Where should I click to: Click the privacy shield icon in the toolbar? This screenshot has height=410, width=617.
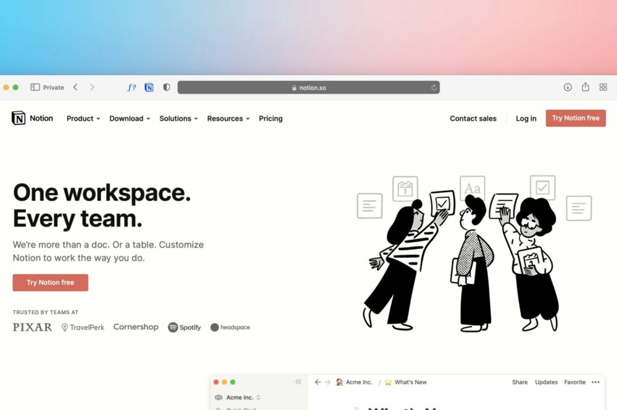pos(167,87)
